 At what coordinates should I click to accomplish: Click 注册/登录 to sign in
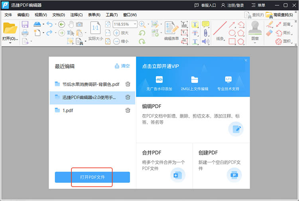pos(232,5)
